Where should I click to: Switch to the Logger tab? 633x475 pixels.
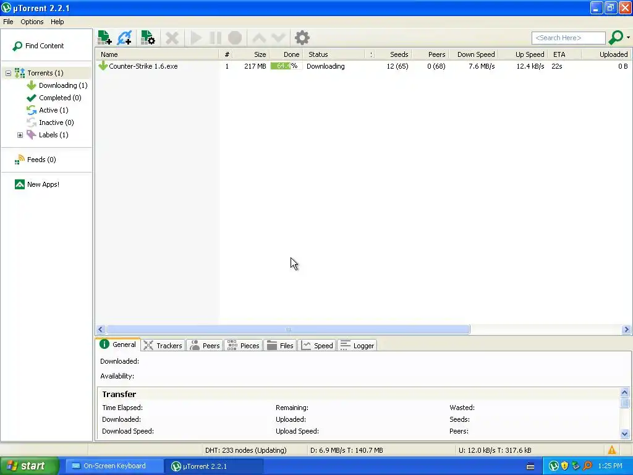(357, 346)
